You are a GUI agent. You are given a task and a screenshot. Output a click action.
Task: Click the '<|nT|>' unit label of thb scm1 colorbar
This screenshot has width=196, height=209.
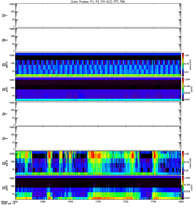point(192,89)
